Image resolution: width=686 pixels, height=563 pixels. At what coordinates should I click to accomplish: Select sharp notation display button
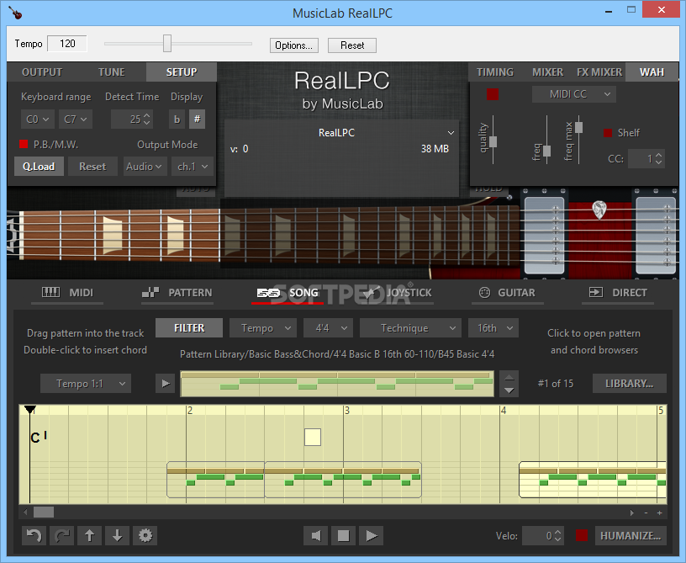coord(198,119)
